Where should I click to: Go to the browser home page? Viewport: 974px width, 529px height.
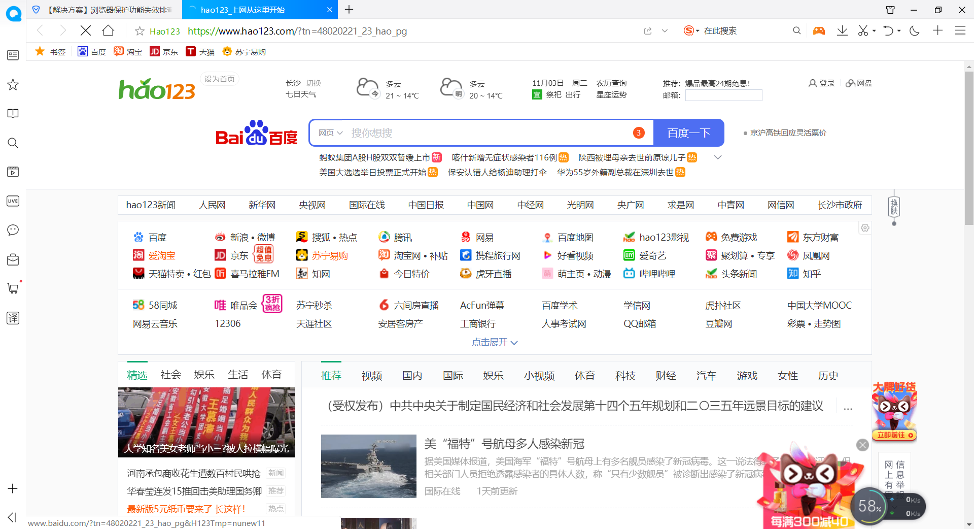(x=108, y=31)
